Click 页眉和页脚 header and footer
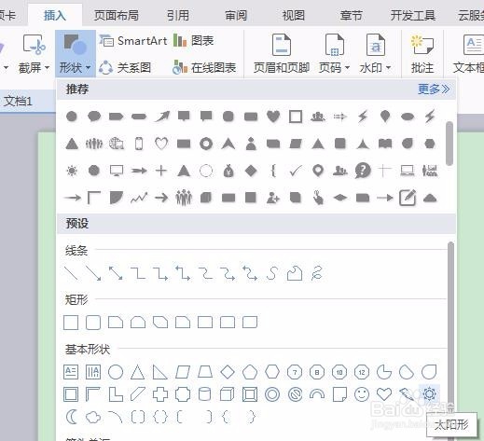The image size is (484, 441). pyautogui.click(x=282, y=54)
